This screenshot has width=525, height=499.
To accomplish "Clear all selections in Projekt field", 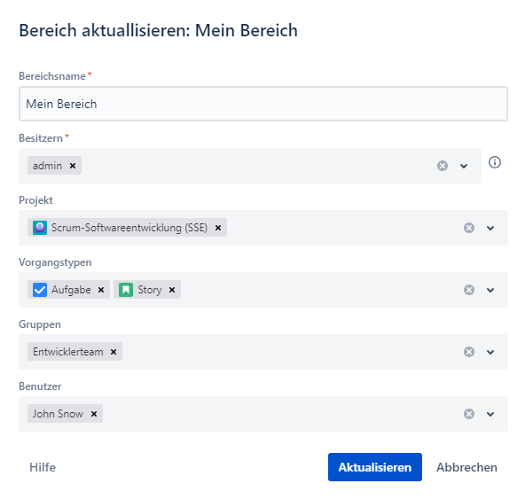I will point(469,228).
